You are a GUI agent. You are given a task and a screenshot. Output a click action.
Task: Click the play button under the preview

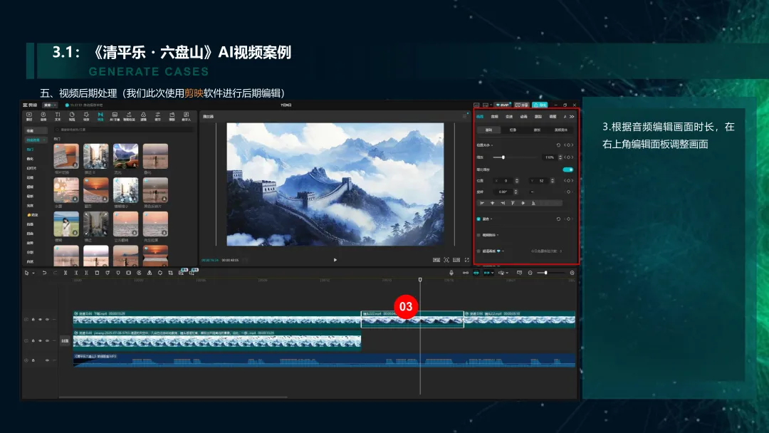click(x=335, y=260)
